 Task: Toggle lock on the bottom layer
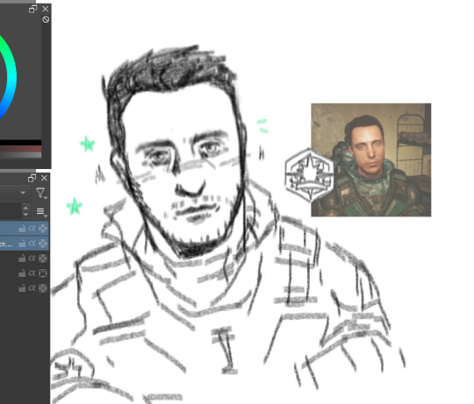point(22,288)
